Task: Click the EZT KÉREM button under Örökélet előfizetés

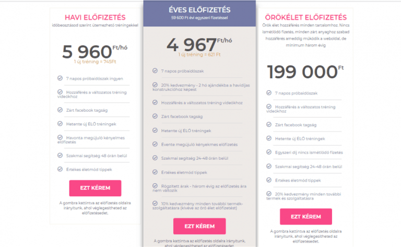Action: [306, 217]
